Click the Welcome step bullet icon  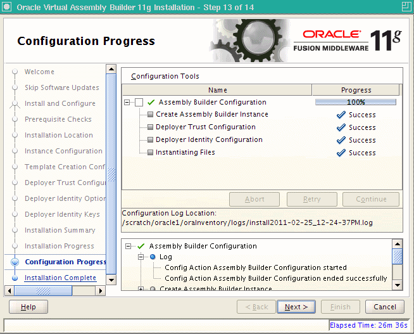[x=15, y=72]
